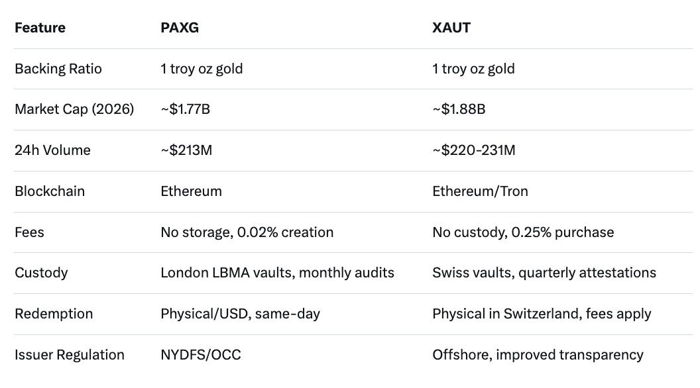700x388 pixels.
Task: Select the NYDFS/OCC regulation cell
Action: pyautogui.click(x=201, y=355)
